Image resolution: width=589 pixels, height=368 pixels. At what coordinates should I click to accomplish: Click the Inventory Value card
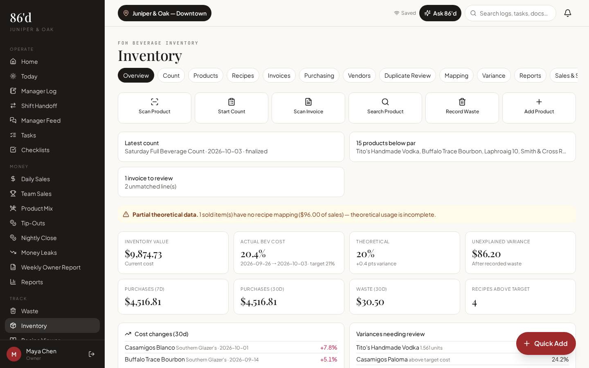173,253
